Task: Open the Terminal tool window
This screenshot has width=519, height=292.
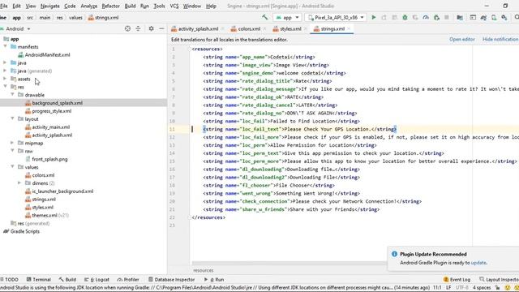Action: (x=39, y=279)
